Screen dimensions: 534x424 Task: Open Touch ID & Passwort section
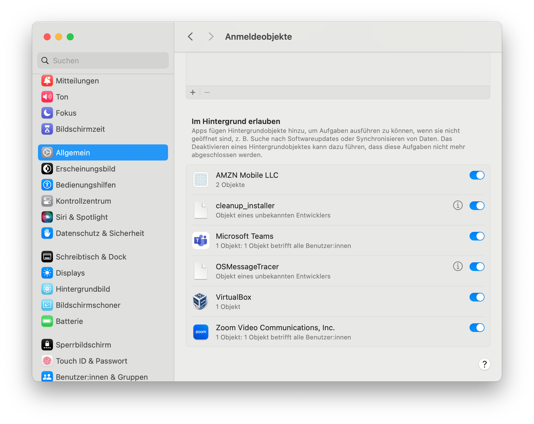click(91, 361)
